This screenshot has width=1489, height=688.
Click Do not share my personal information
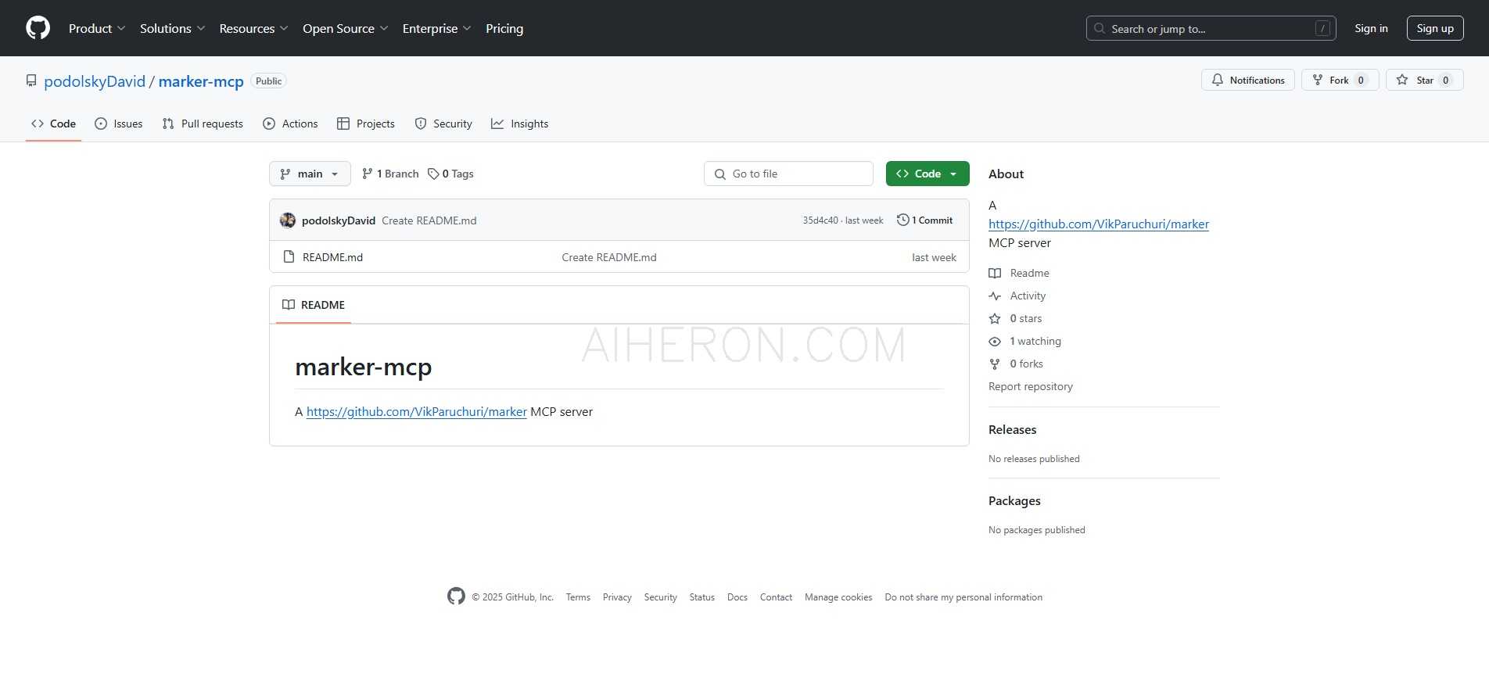pyautogui.click(x=963, y=597)
